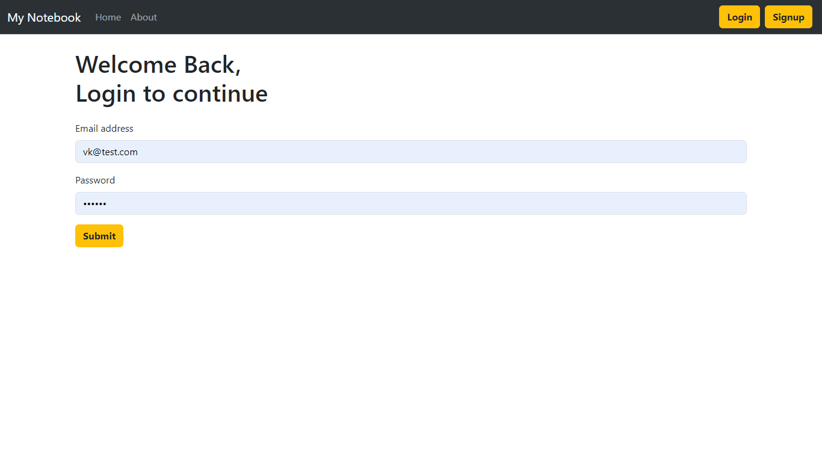Open the Signup button in navbar
This screenshot has height=462, width=822.
pos(788,17)
